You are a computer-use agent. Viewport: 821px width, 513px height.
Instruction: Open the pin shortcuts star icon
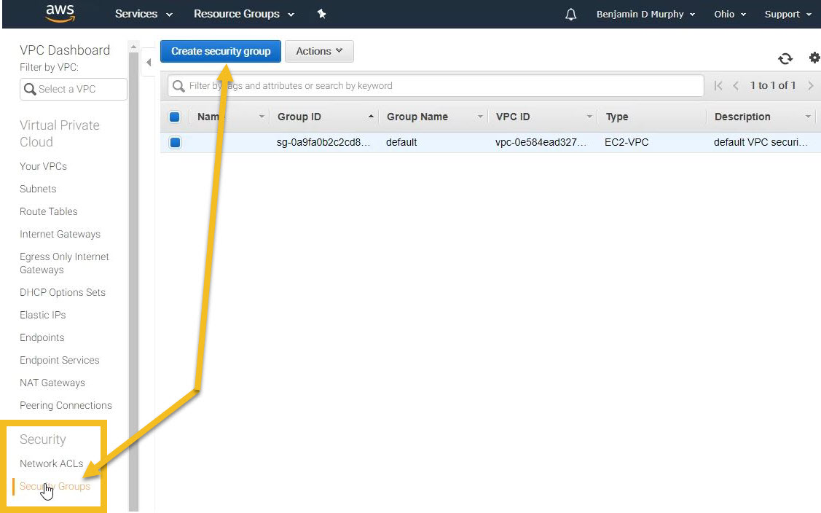[321, 14]
